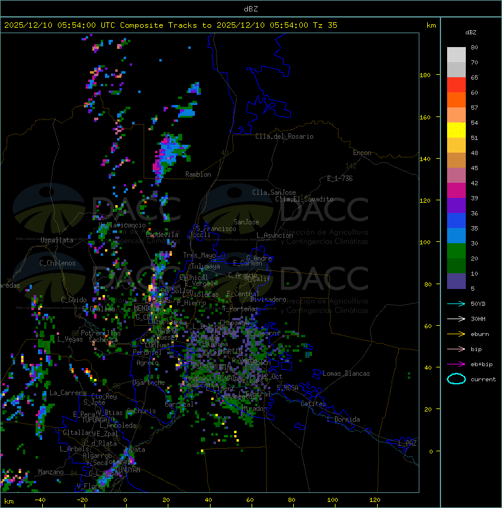Click the '45' value on color scale
502x508 pixels.
[x=474, y=168]
